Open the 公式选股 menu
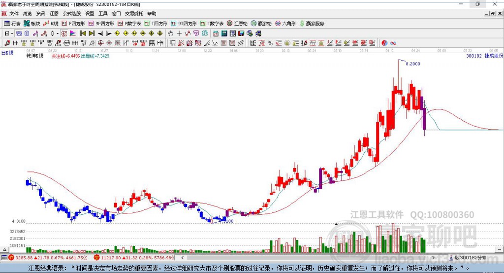The height and width of the screenshot is (273, 504). [x=72, y=13]
